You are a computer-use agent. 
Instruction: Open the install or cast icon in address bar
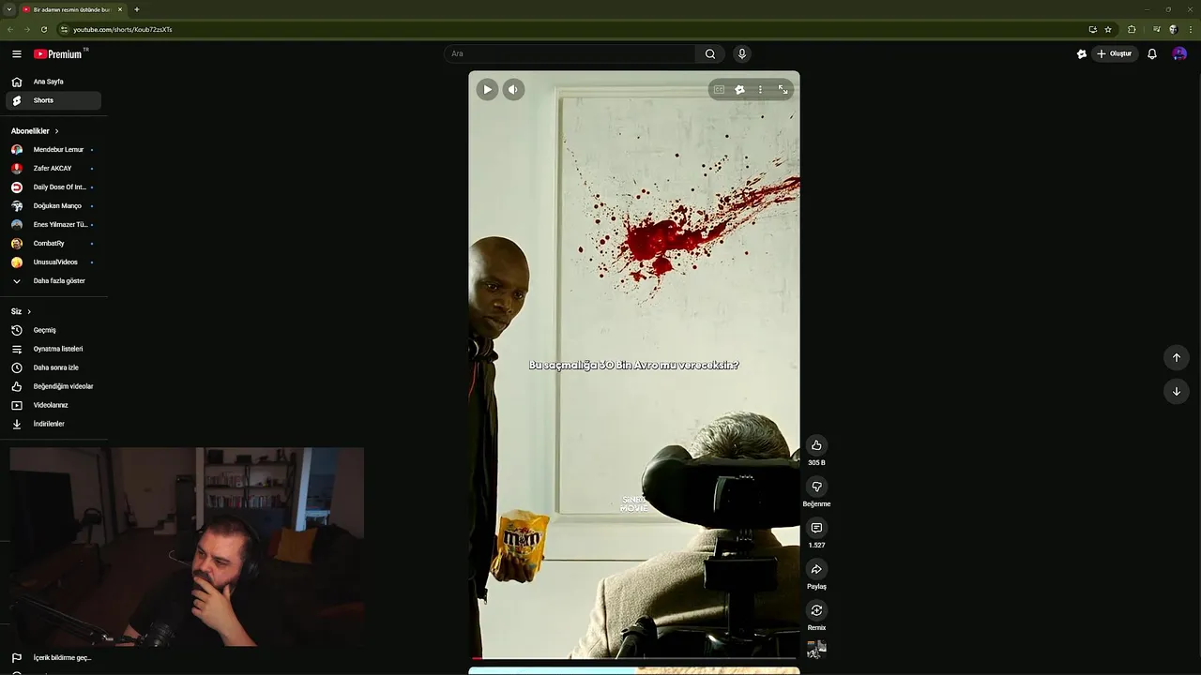1092,29
